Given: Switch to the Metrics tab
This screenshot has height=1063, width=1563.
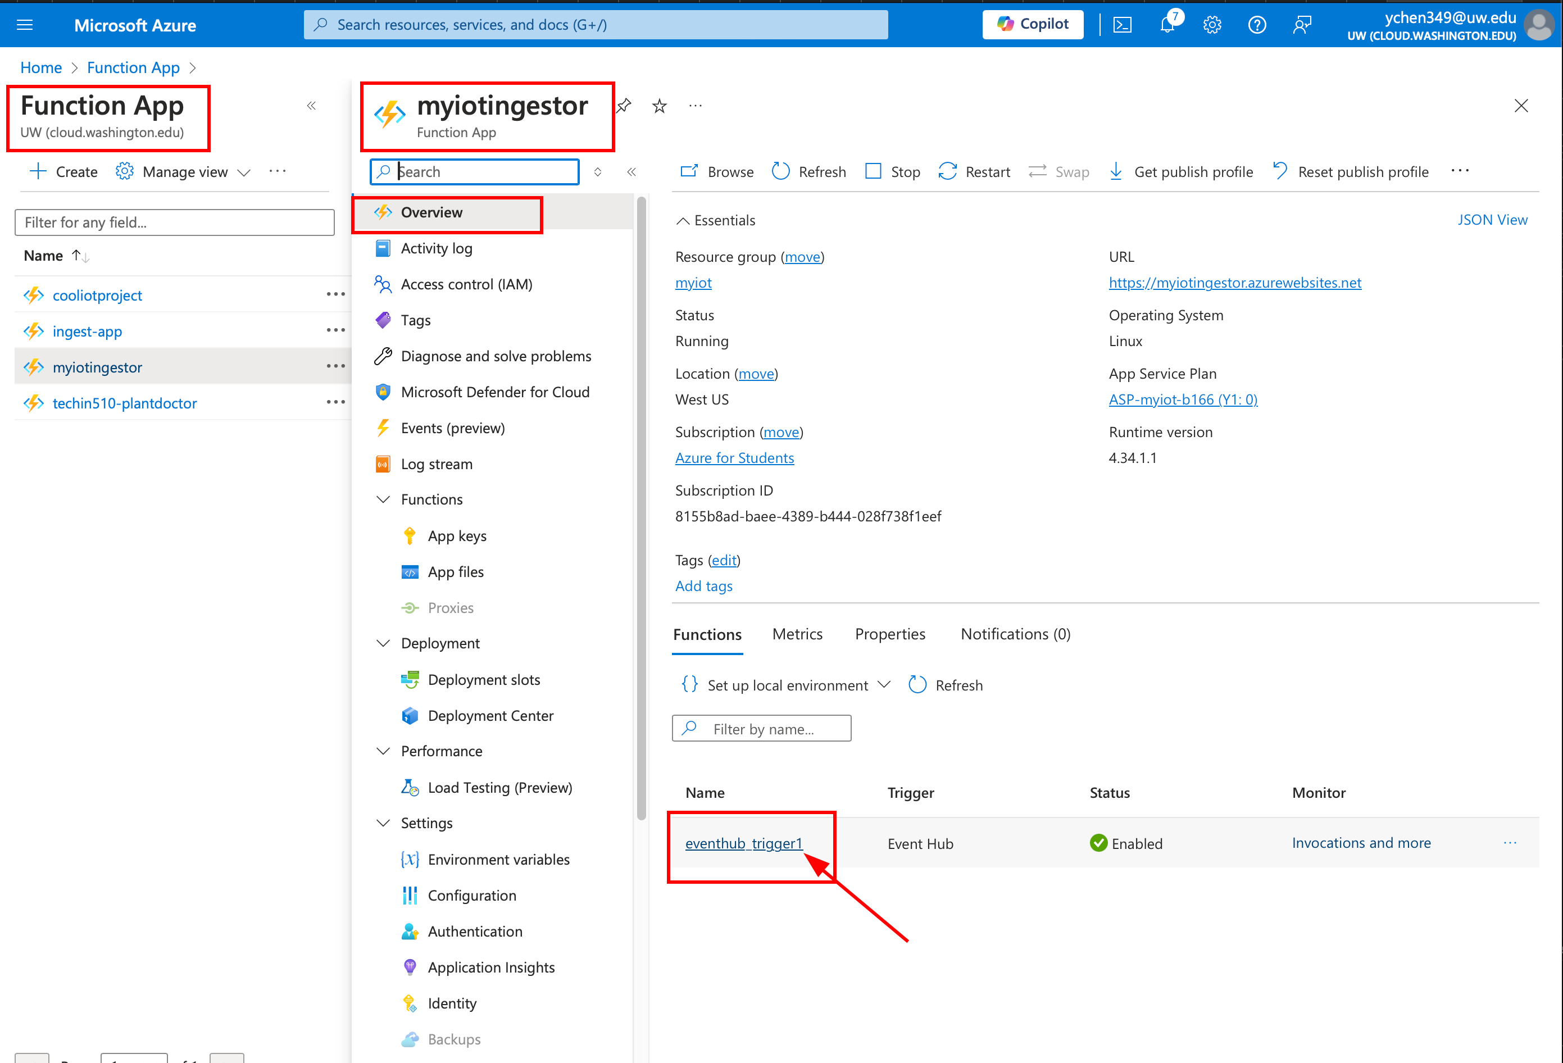Looking at the screenshot, I should pos(797,634).
